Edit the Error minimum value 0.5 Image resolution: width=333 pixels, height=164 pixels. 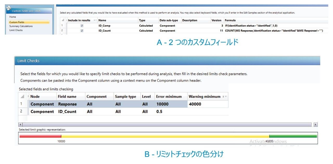pos(171,111)
